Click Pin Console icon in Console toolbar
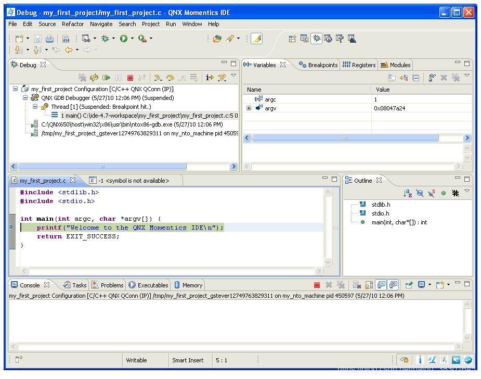Screen dimensions: 481x379 (409, 285)
